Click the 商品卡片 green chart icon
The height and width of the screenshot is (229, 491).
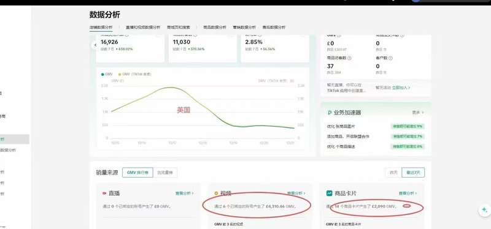tap(329, 193)
